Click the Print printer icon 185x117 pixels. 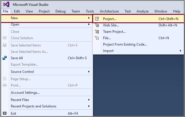[x=5, y=85]
